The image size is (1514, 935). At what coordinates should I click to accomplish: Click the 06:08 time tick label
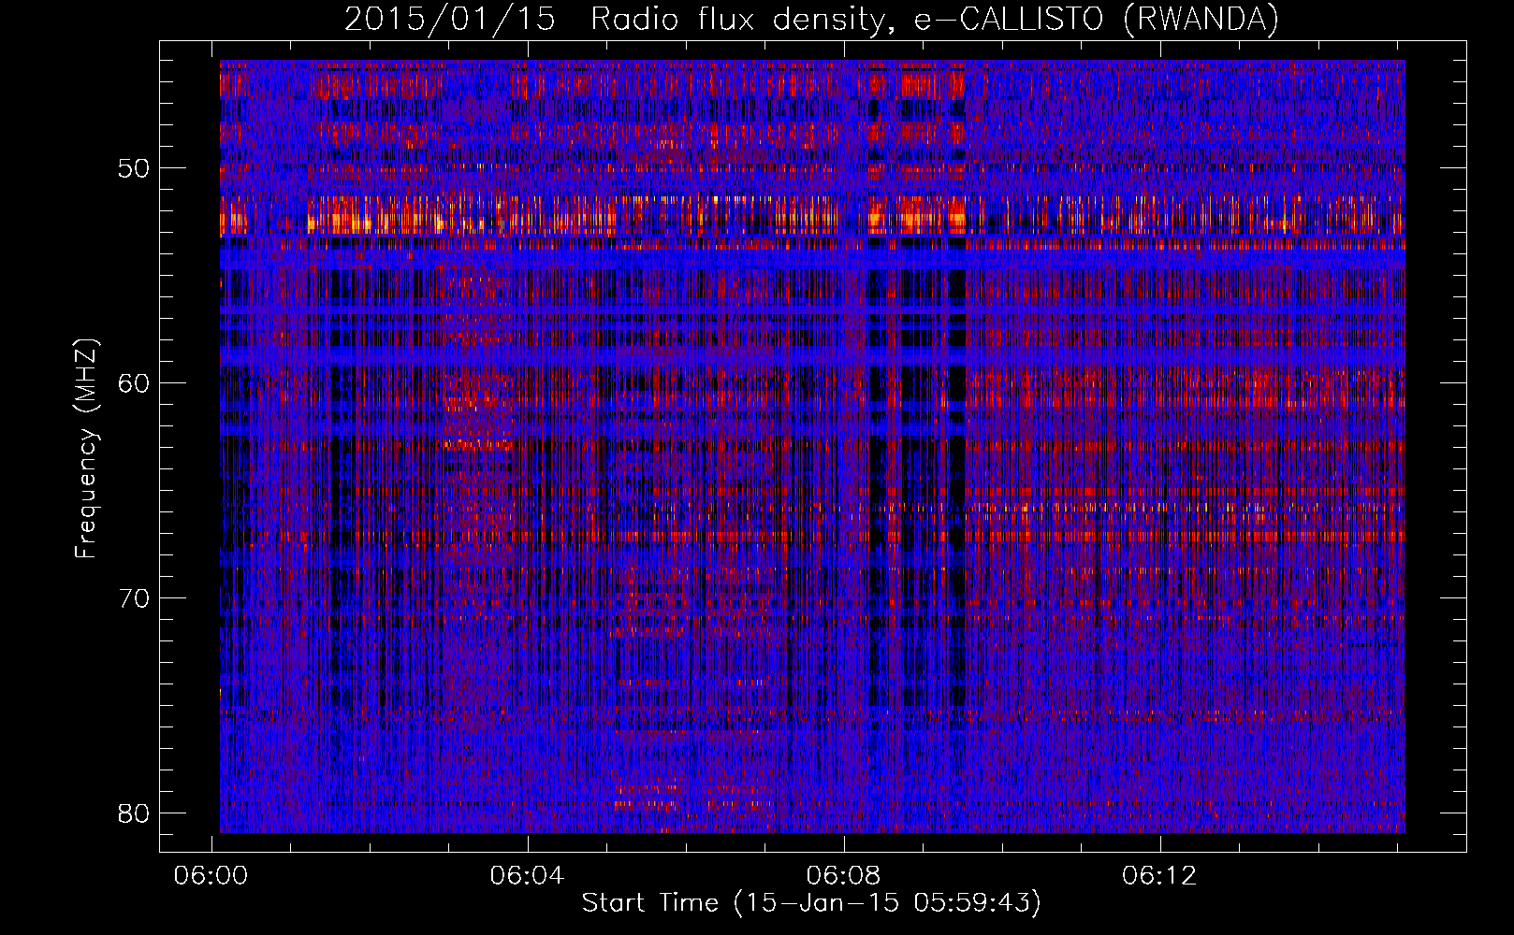[844, 875]
